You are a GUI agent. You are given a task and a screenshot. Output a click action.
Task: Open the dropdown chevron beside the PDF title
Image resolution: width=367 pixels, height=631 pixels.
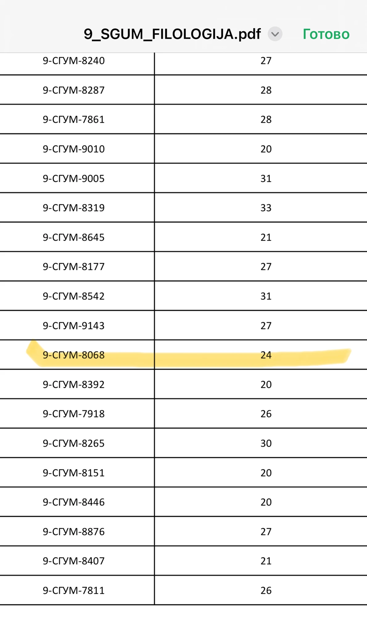pyautogui.click(x=275, y=34)
